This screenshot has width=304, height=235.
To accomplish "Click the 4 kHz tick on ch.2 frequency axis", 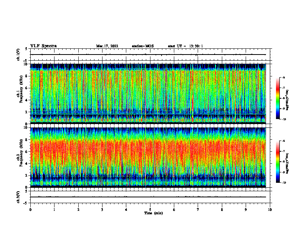I will point(26,164).
